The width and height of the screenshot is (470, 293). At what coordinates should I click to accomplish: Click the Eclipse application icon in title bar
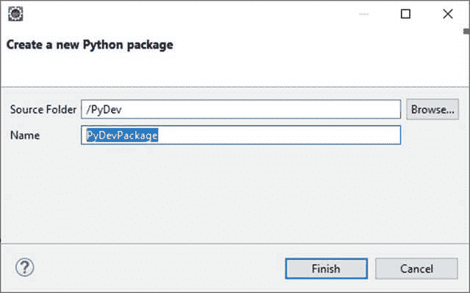click(15, 14)
